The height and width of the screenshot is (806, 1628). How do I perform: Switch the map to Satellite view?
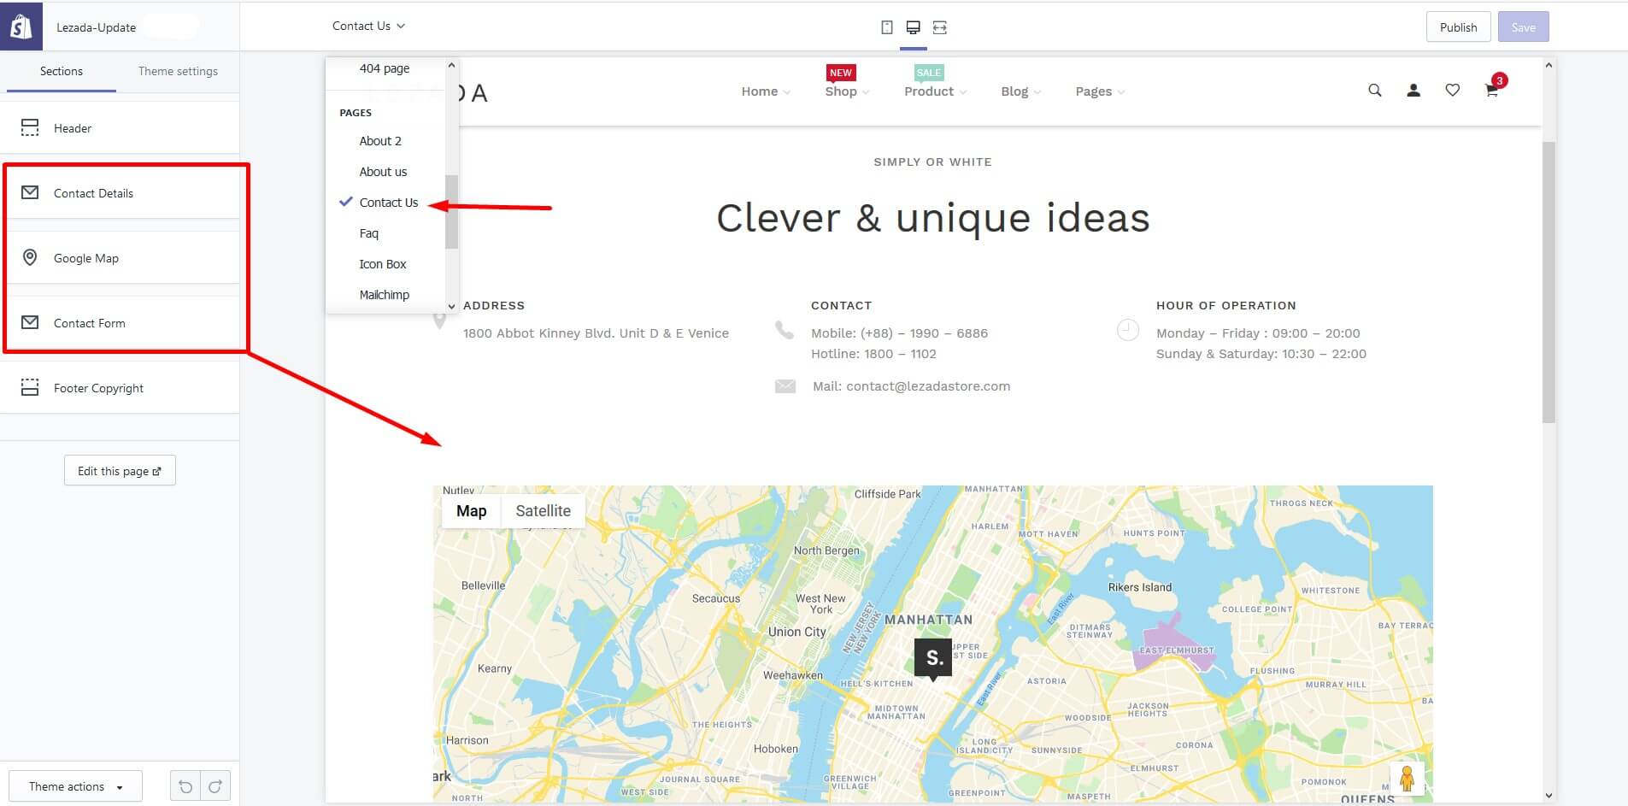click(543, 511)
